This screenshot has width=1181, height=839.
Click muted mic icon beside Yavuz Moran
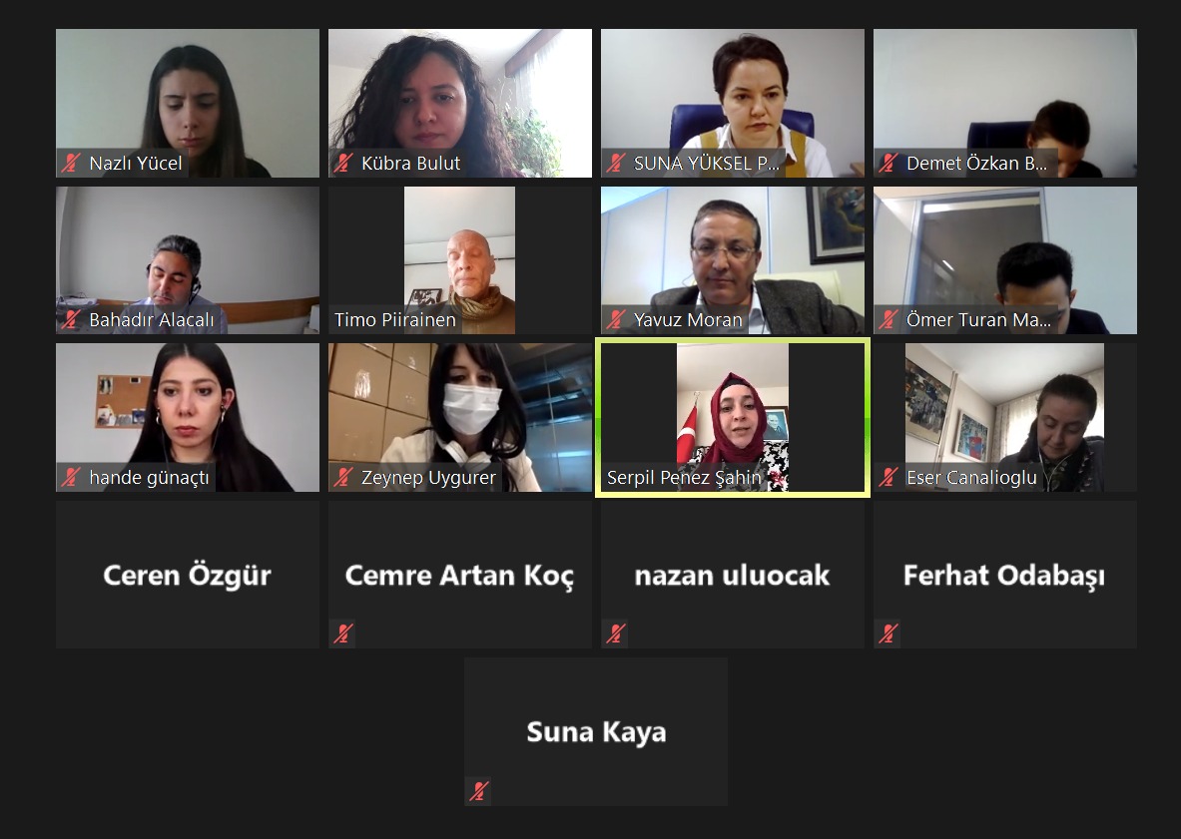[616, 320]
